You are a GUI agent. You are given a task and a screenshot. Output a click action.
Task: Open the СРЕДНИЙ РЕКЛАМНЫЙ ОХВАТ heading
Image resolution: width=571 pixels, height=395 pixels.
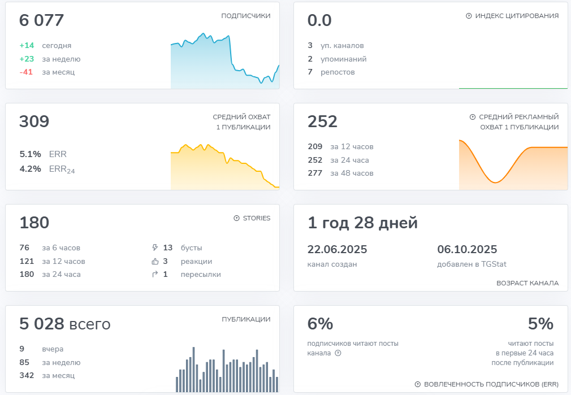pyautogui.click(x=518, y=122)
